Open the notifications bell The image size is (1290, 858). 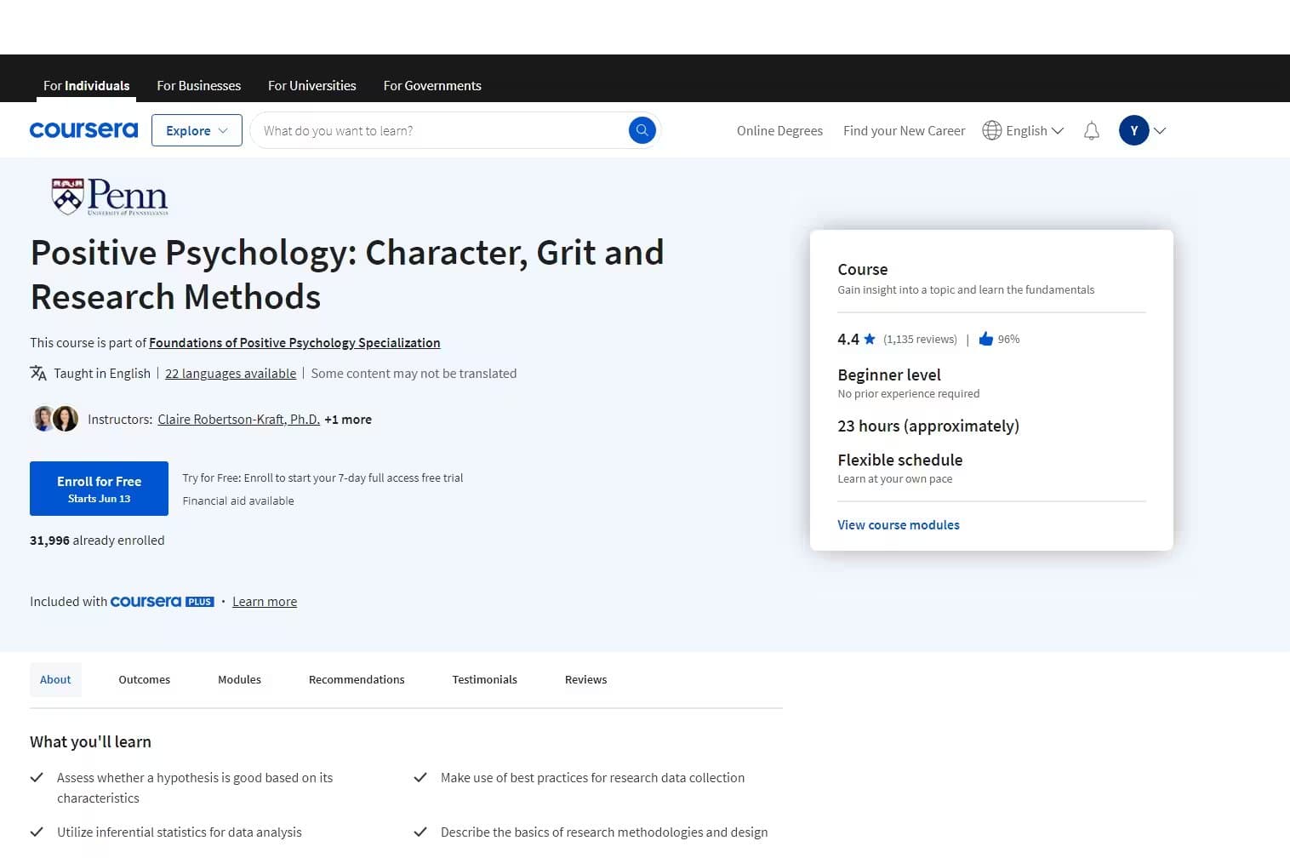(x=1091, y=130)
